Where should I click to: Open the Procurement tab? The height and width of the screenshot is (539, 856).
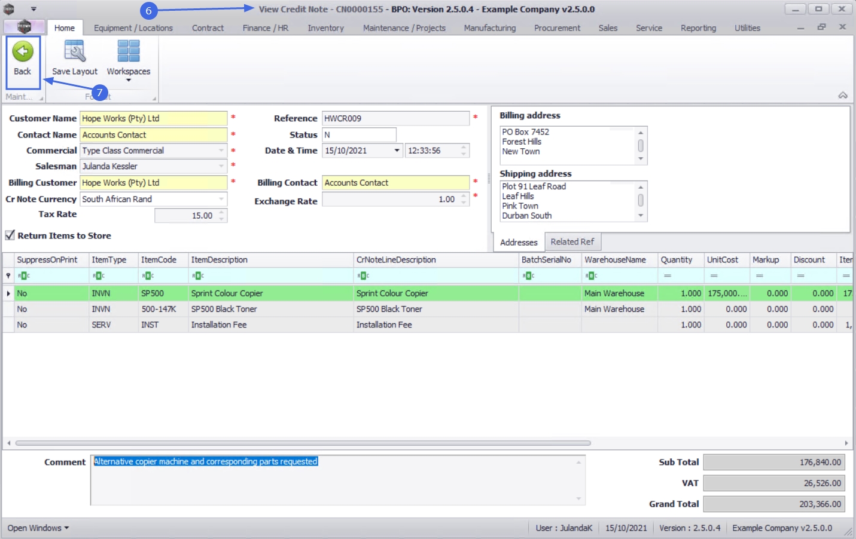coord(558,28)
